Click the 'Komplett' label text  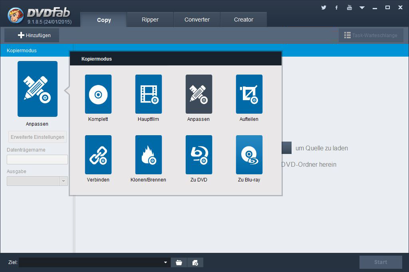[98, 119]
